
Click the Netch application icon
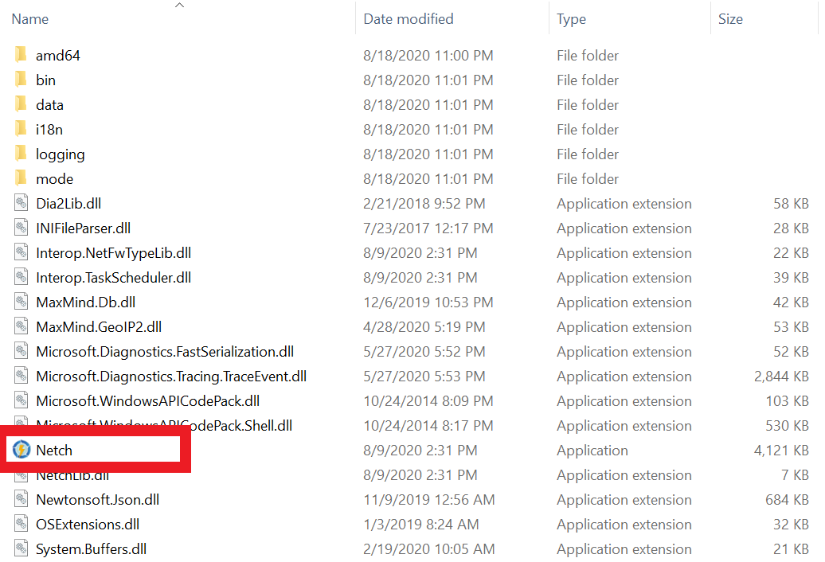[x=21, y=451]
